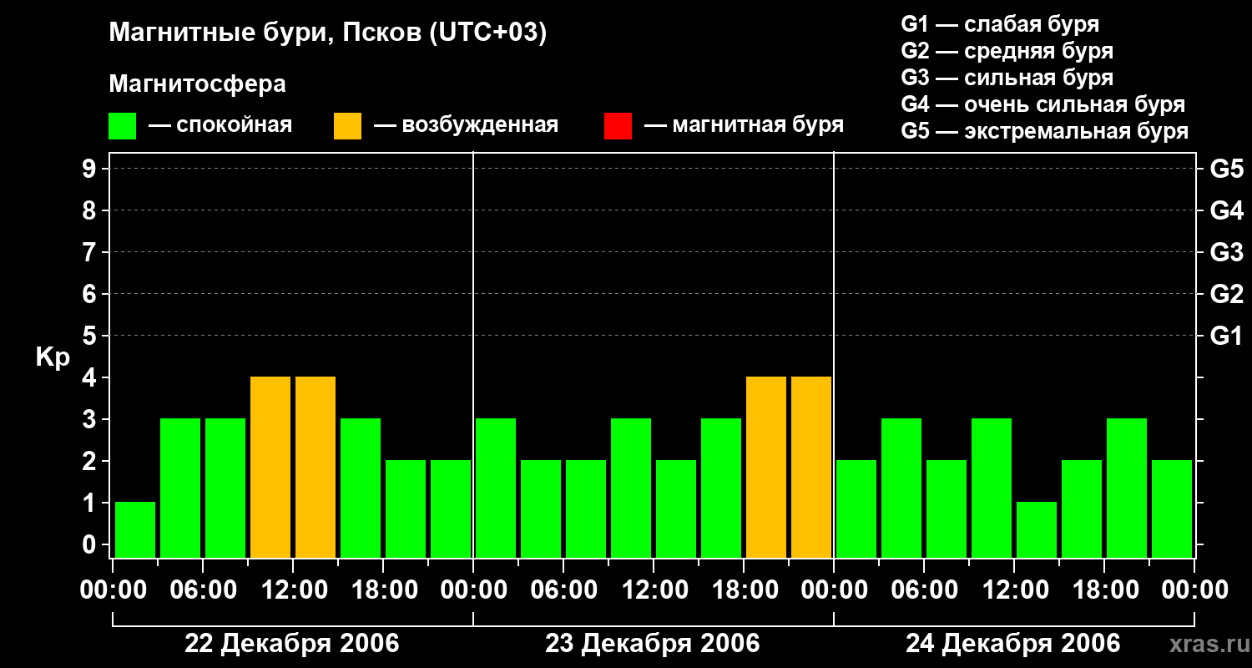Click the 'Kp' axis title
Screen dimensions: 1252x668
pyautogui.click(x=53, y=357)
